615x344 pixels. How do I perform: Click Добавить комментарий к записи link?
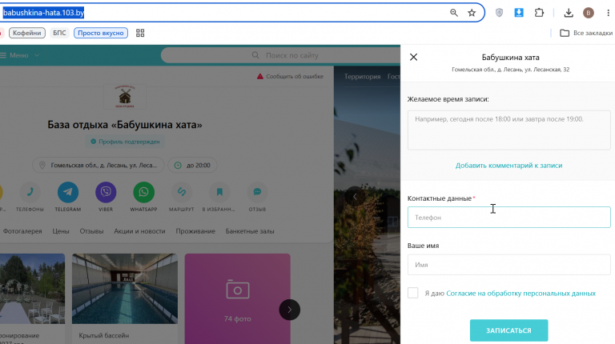(x=508, y=166)
